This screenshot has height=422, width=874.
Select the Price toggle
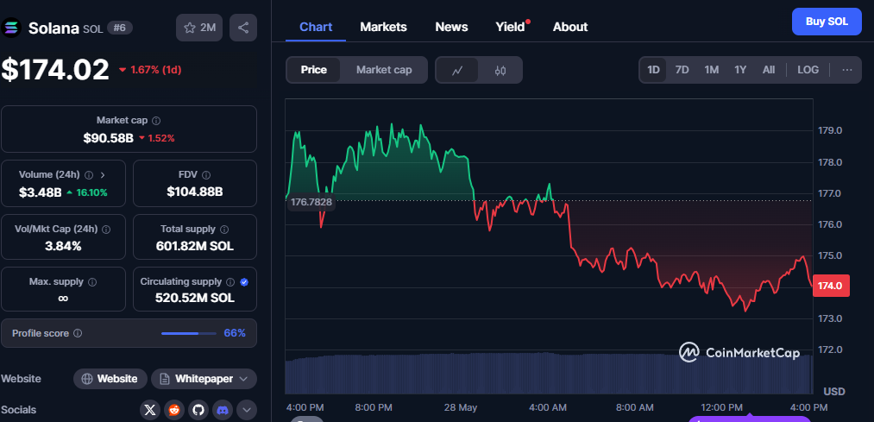tap(314, 70)
